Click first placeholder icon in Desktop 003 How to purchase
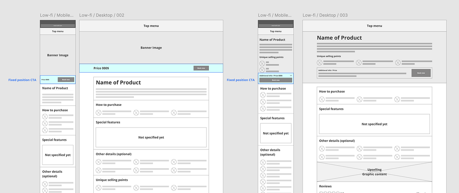Image resolution: width=459 pixels, height=193 pixels. [322, 99]
